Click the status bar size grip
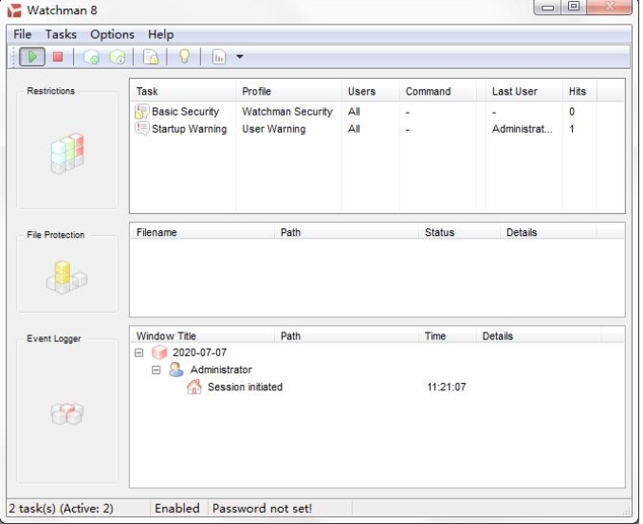The width and height of the screenshot is (643, 524). point(627,510)
